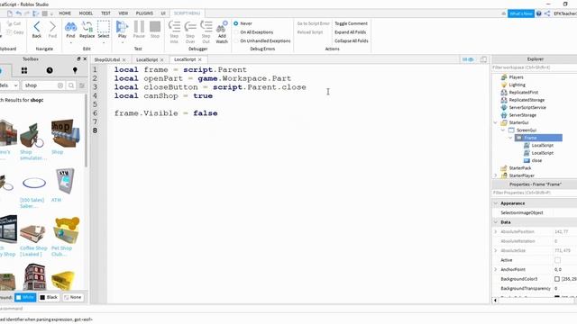
Task: Open the toolbox recent clock tab icon
Action: coord(50,70)
